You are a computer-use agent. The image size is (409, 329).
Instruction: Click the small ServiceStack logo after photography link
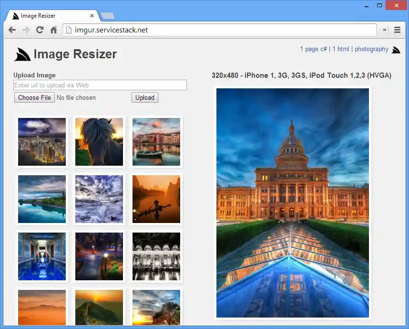396,49
